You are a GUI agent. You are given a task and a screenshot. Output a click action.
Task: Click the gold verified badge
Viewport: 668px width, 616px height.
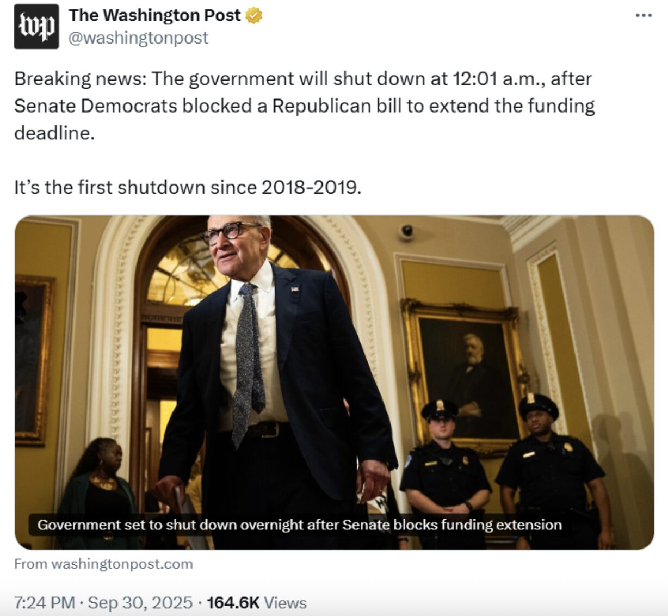pyautogui.click(x=253, y=16)
